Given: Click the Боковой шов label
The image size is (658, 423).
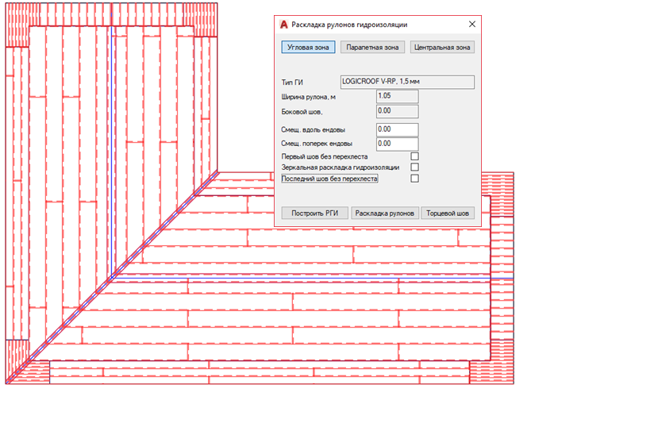Looking at the screenshot, I should pos(302,112).
